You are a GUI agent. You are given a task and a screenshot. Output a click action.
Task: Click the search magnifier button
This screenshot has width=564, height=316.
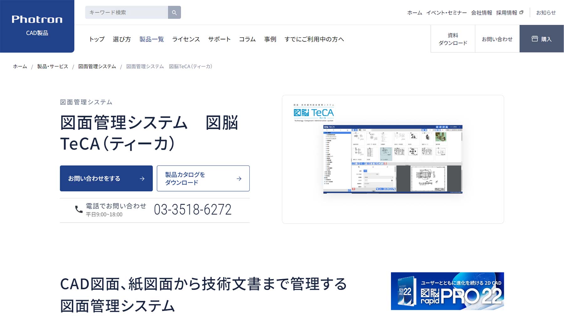[174, 13]
